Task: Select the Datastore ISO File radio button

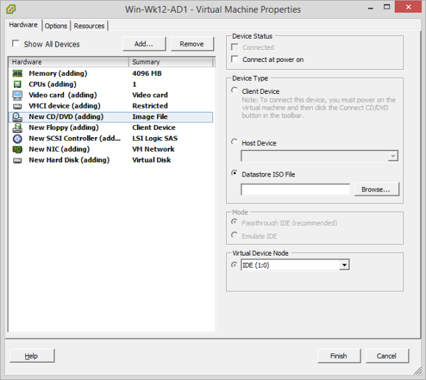Action: click(x=234, y=173)
